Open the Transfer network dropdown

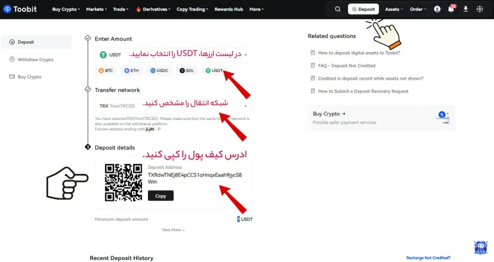[174, 106]
